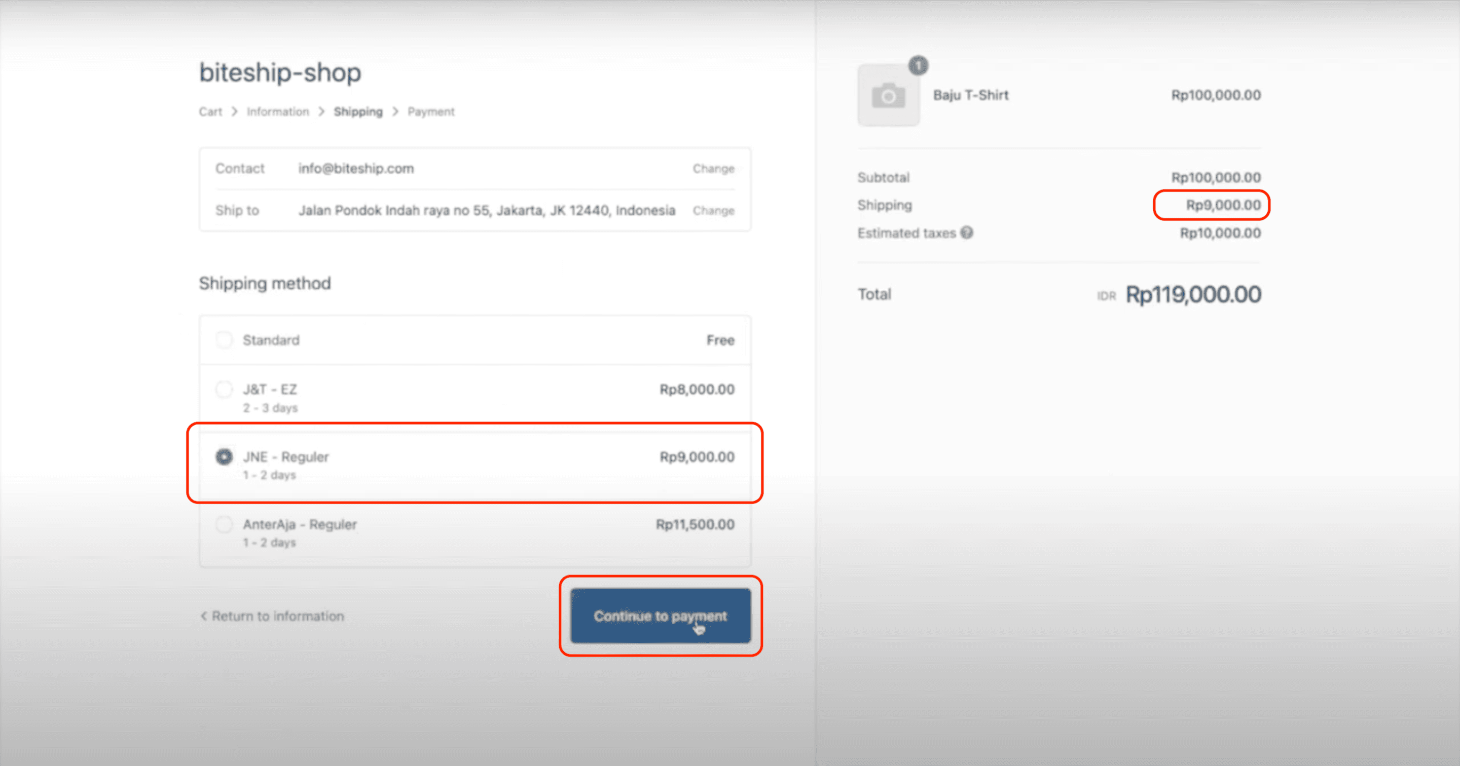The image size is (1460, 766).
Task: Select the JNE - Reguler radio button
Action: (x=224, y=456)
